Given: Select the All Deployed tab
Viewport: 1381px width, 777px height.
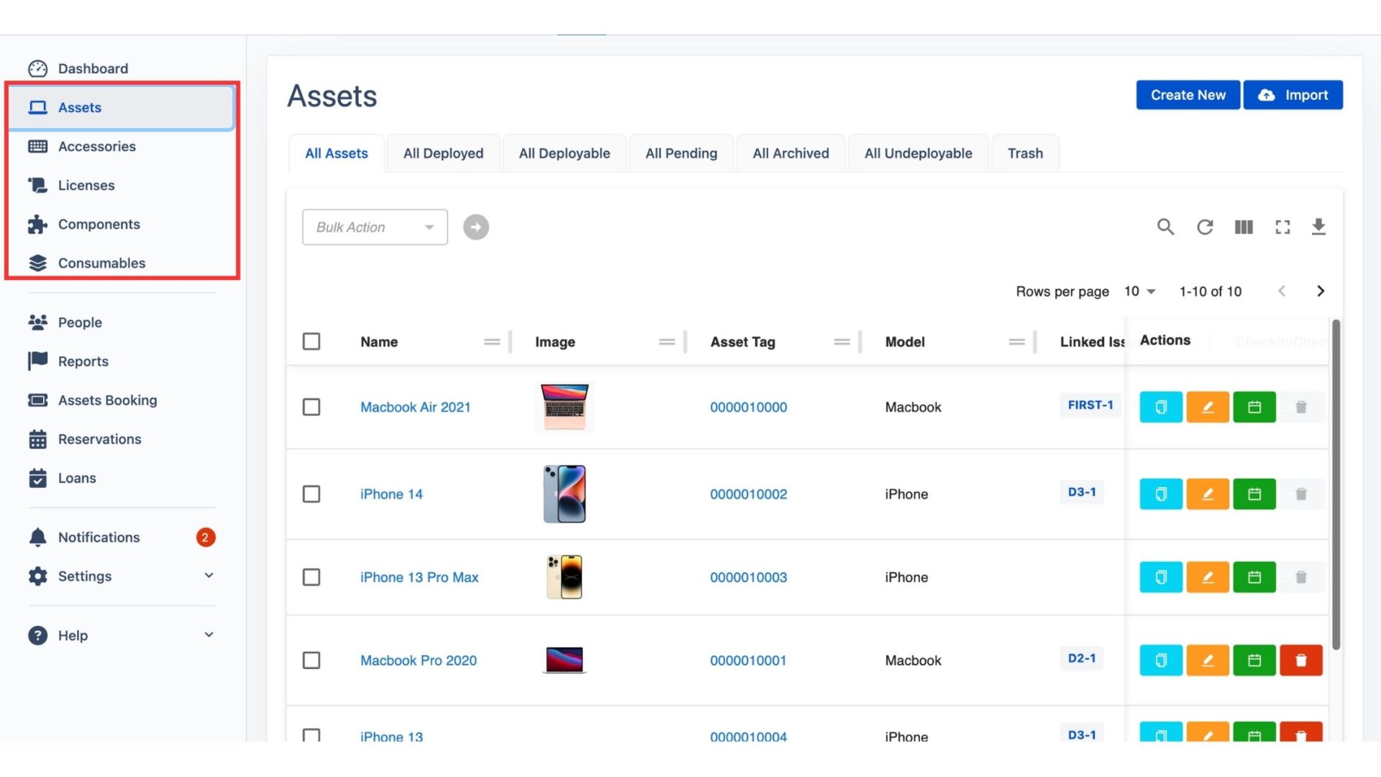Looking at the screenshot, I should click(443, 153).
